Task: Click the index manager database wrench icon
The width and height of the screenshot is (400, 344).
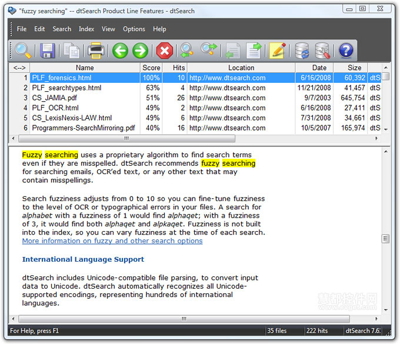Action: [322, 51]
